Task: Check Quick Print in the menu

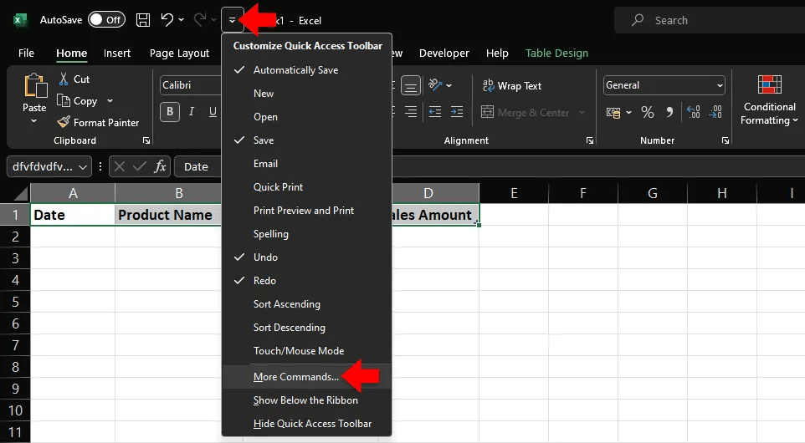Action: (306, 187)
